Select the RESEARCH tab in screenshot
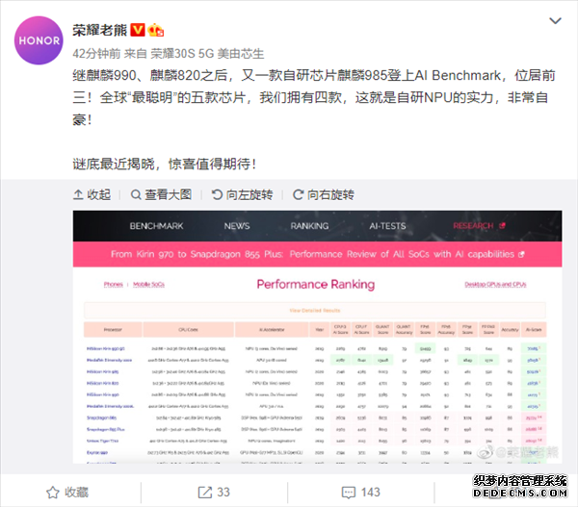The height and width of the screenshot is (507, 578). (479, 226)
